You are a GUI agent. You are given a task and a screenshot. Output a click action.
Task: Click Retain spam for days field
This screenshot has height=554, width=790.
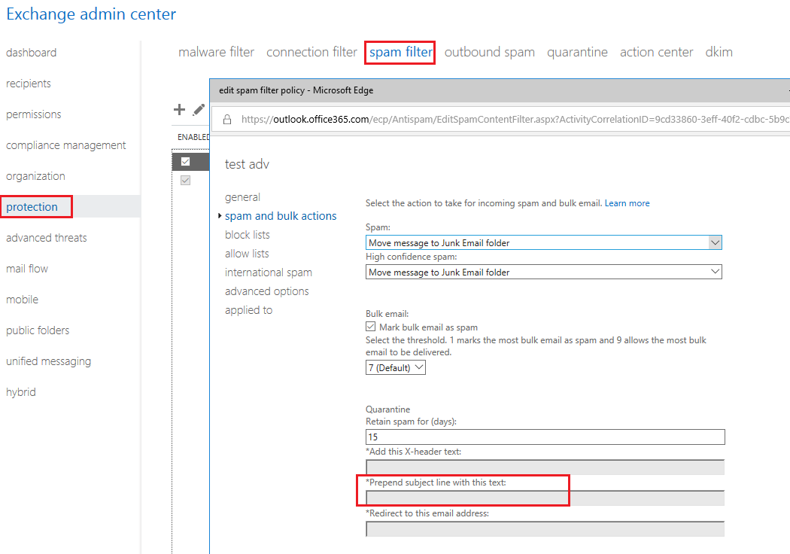click(x=545, y=437)
